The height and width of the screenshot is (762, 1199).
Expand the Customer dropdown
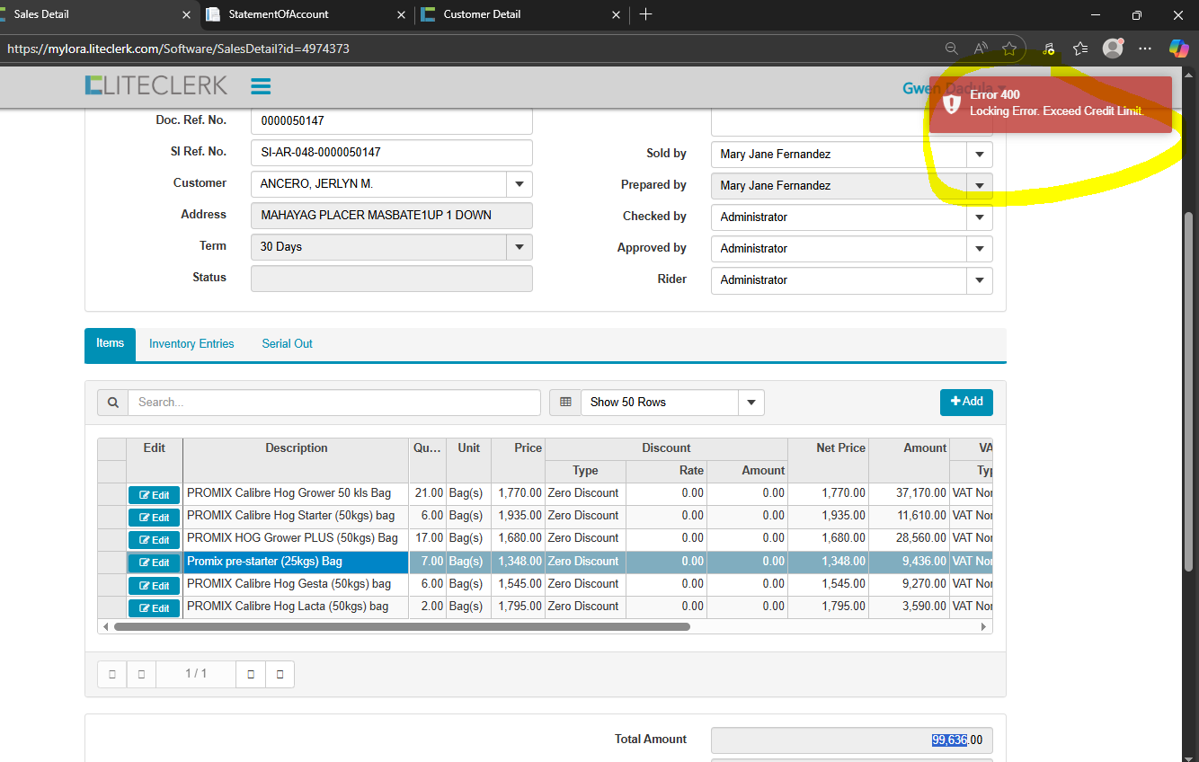tap(519, 184)
